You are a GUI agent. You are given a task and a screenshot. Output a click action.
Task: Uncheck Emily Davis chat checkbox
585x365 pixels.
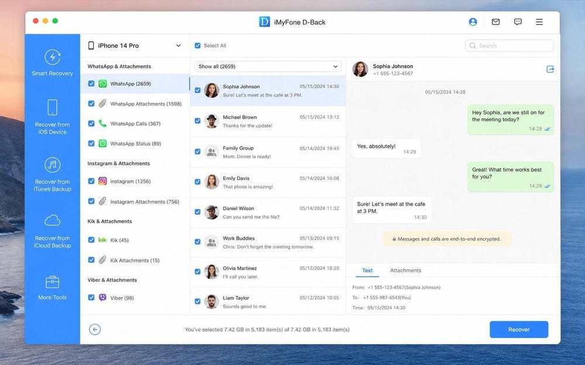[198, 182]
